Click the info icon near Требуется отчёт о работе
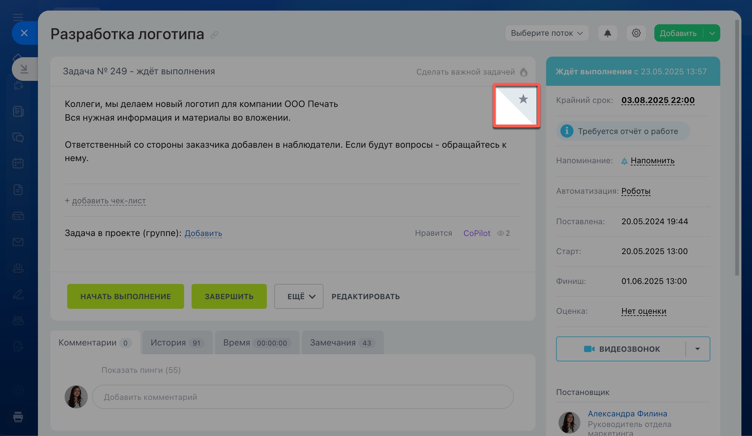The width and height of the screenshot is (752, 436). click(x=567, y=131)
